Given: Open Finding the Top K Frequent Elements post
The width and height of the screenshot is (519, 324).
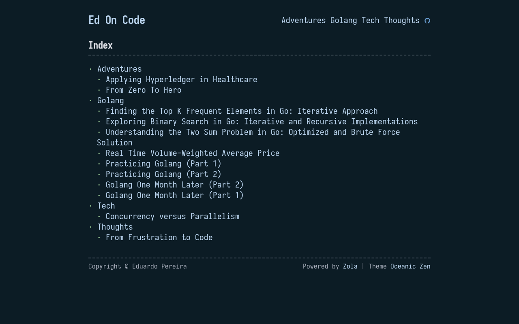Looking at the screenshot, I should [x=242, y=111].
